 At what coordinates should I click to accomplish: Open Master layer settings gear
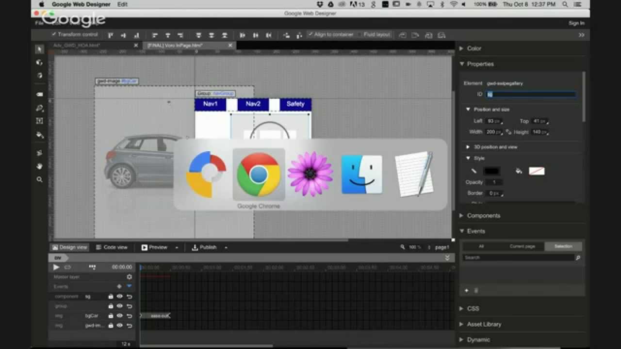point(130,277)
